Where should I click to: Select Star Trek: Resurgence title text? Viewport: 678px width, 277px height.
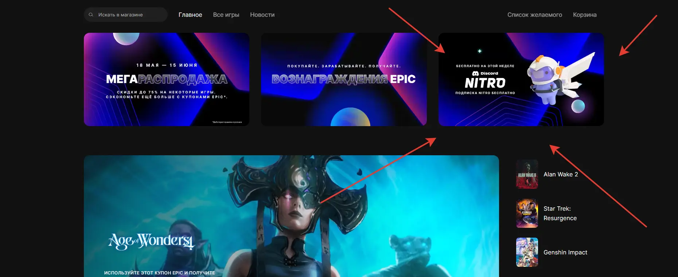click(560, 213)
